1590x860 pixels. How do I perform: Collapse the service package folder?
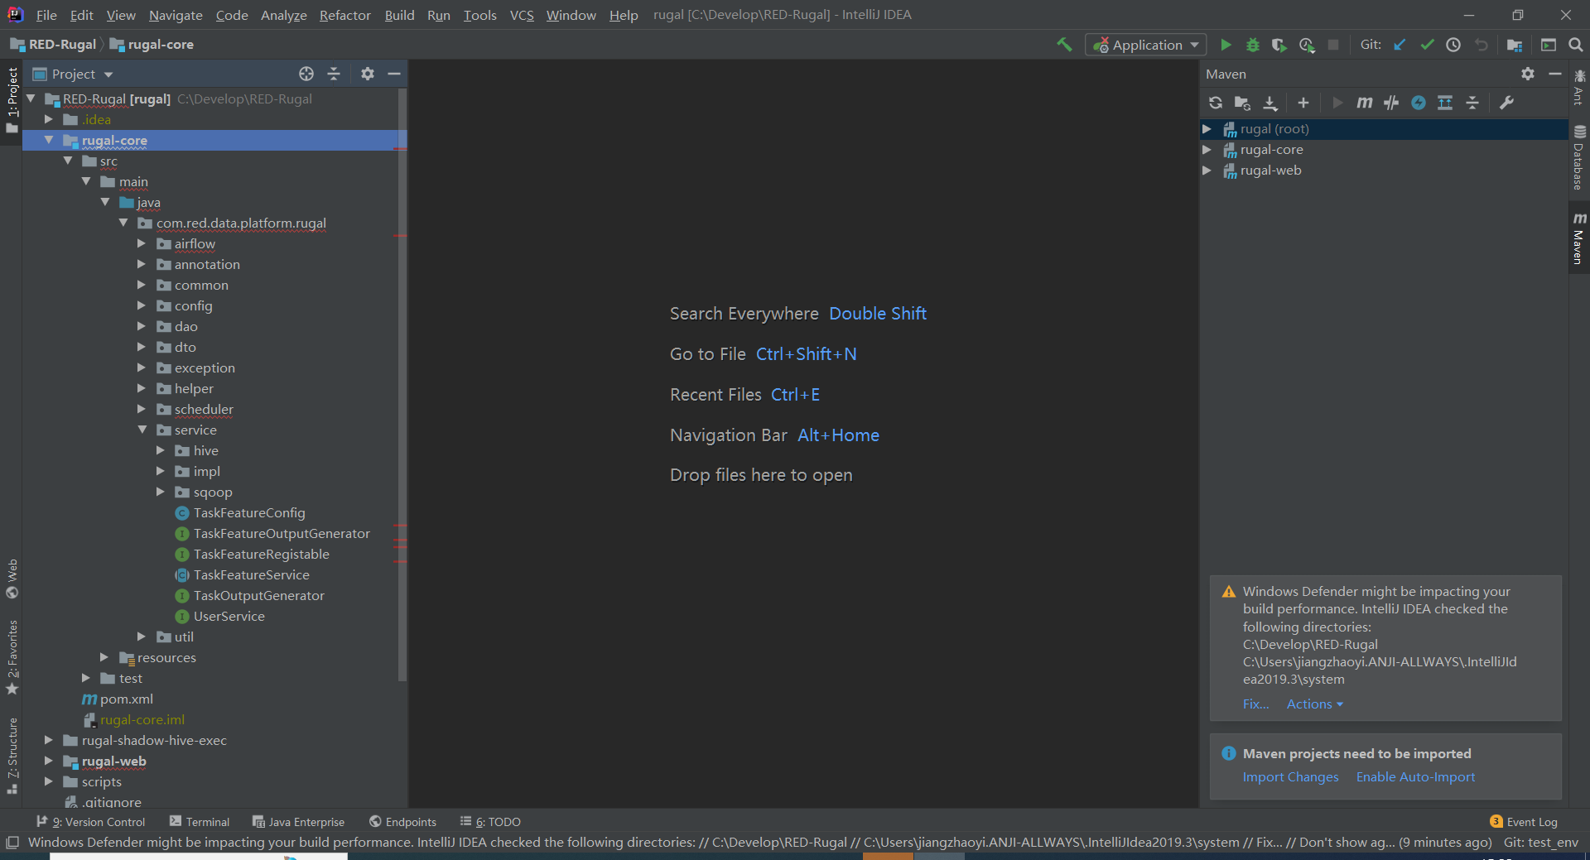pos(142,430)
